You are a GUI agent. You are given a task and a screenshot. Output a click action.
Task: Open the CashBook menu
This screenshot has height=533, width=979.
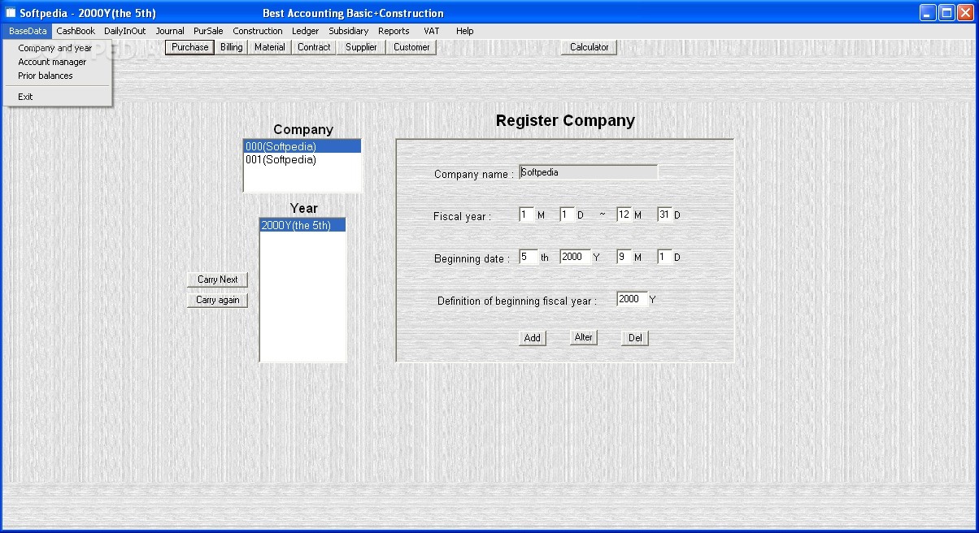coord(76,31)
